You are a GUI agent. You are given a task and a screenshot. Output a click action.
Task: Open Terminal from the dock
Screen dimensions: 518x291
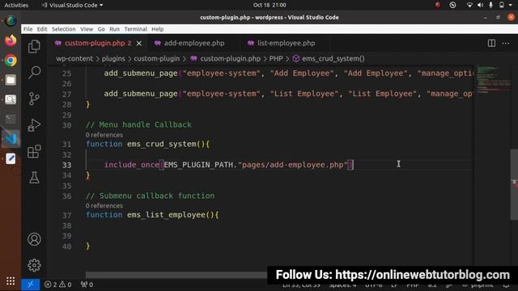[x=11, y=119]
